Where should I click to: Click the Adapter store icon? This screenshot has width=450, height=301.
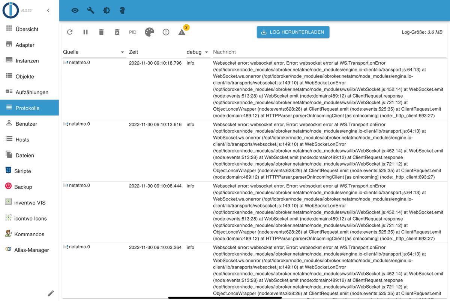(9, 44)
